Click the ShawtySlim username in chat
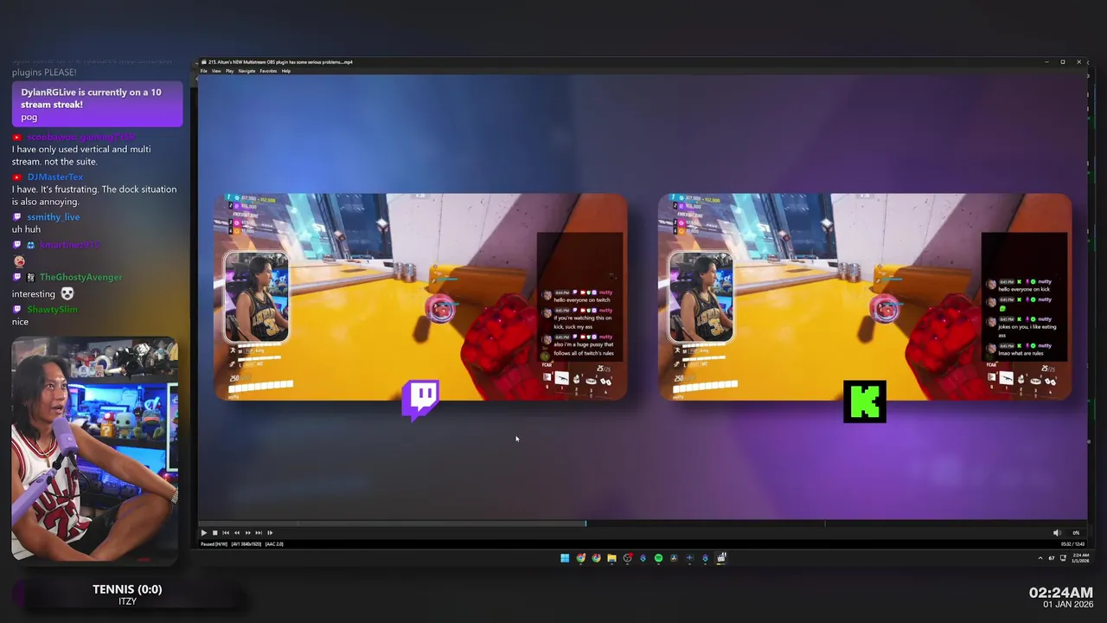Image resolution: width=1107 pixels, height=623 pixels. click(x=52, y=309)
